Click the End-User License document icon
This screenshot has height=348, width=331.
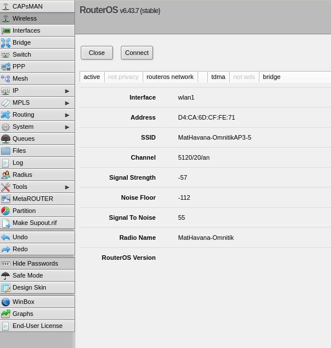(x=6, y=326)
